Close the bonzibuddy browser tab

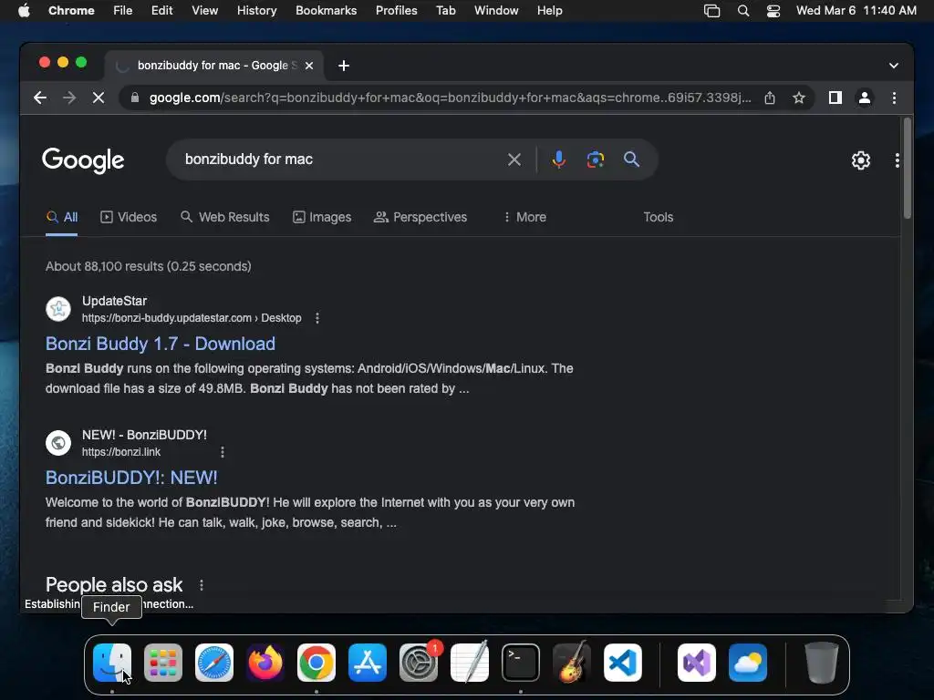click(309, 66)
